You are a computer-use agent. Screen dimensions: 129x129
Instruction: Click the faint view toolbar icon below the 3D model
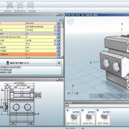[101, 95]
